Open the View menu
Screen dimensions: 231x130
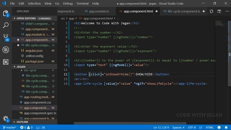[48, 3]
